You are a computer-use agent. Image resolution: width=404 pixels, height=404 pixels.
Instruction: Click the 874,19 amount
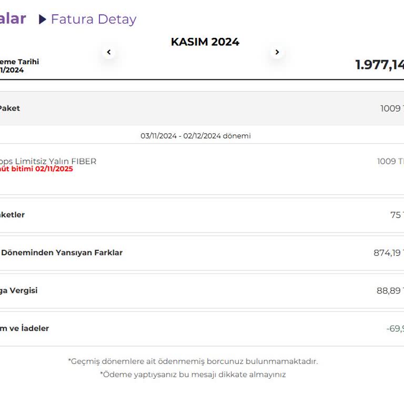click(388, 252)
